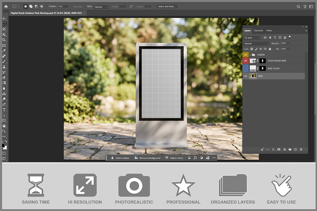Open the Style dropdown in options bar

101,7
